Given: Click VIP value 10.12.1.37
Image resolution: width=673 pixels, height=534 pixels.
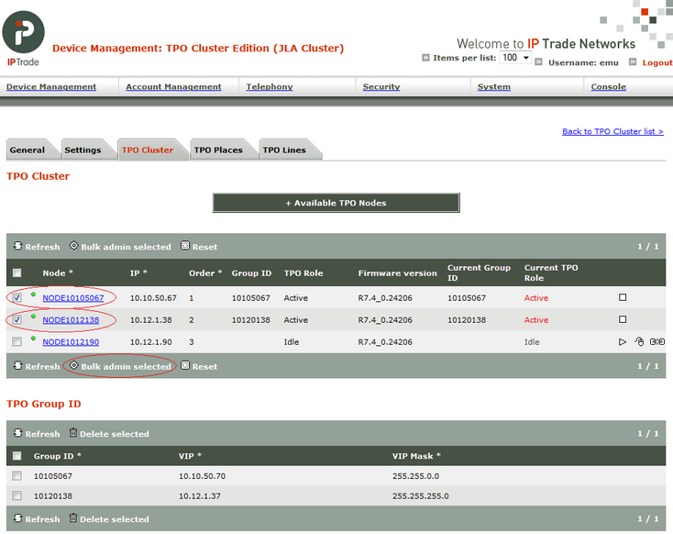Looking at the screenshot, I should (x=200, y=495).
